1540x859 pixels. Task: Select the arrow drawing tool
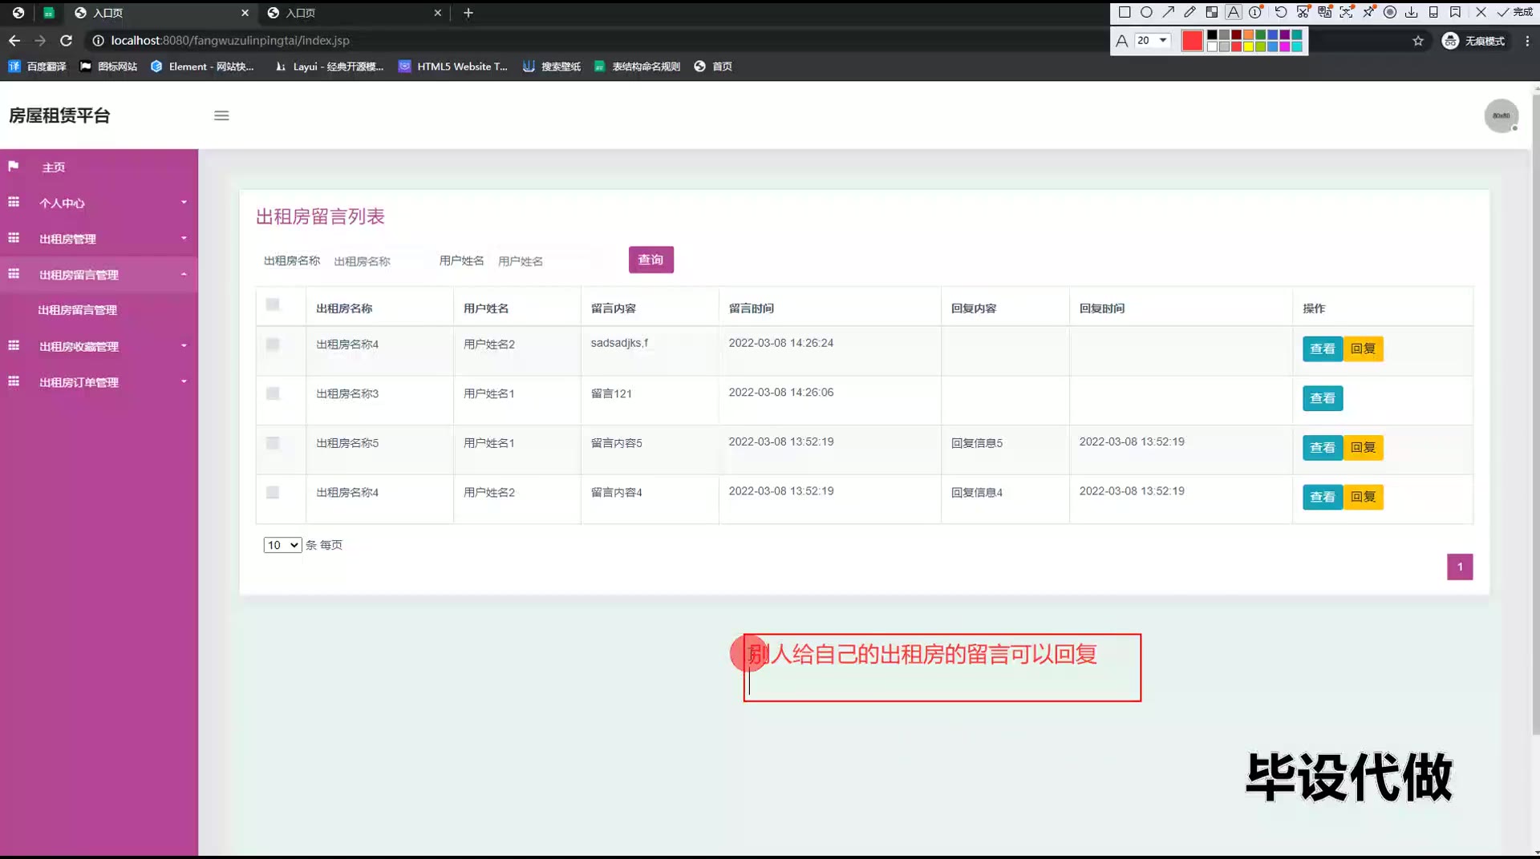1169,12
